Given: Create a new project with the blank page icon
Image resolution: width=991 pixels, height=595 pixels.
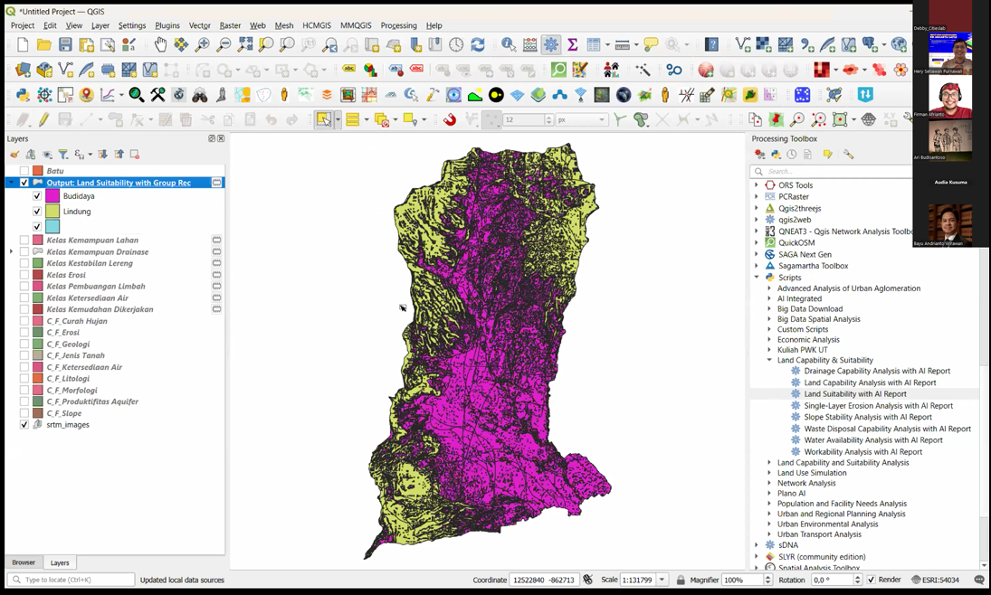Looking at the screenshot, I should [23, 44].
